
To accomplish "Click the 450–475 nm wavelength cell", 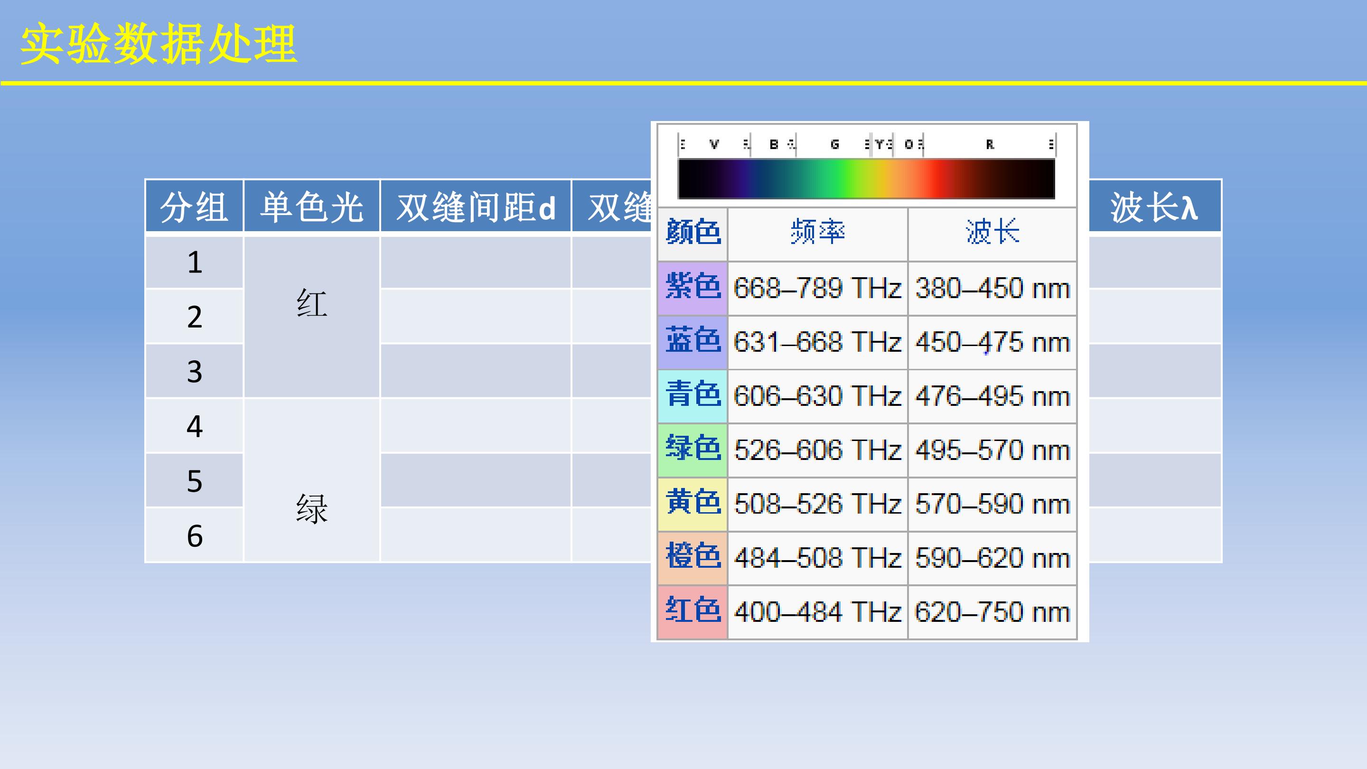I will pos(992,342).
